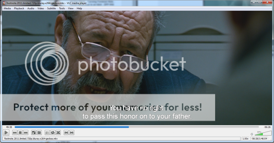Maximize the VLC window
The height and width of the screenshot is (143, 274).
tap(260, 2)
